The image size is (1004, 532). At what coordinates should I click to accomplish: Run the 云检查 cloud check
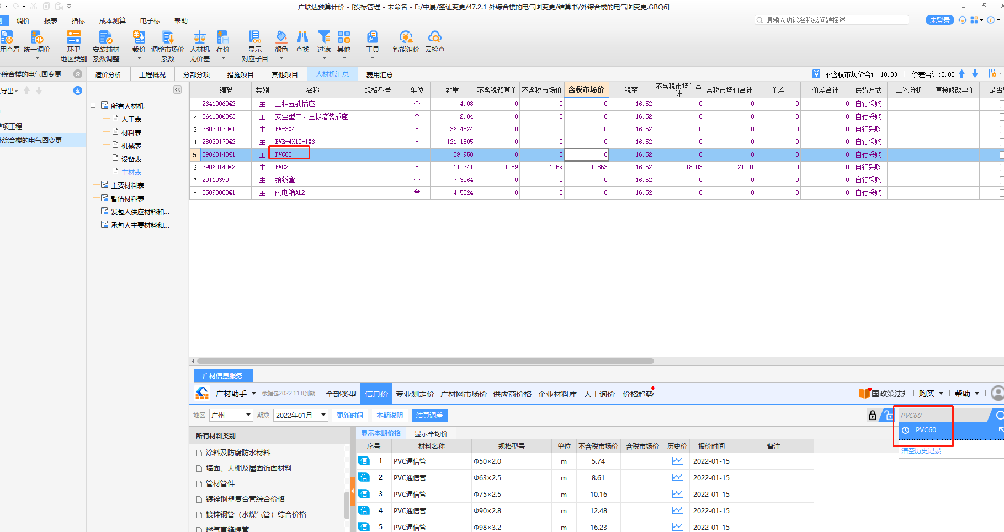(x=435, y=43)
